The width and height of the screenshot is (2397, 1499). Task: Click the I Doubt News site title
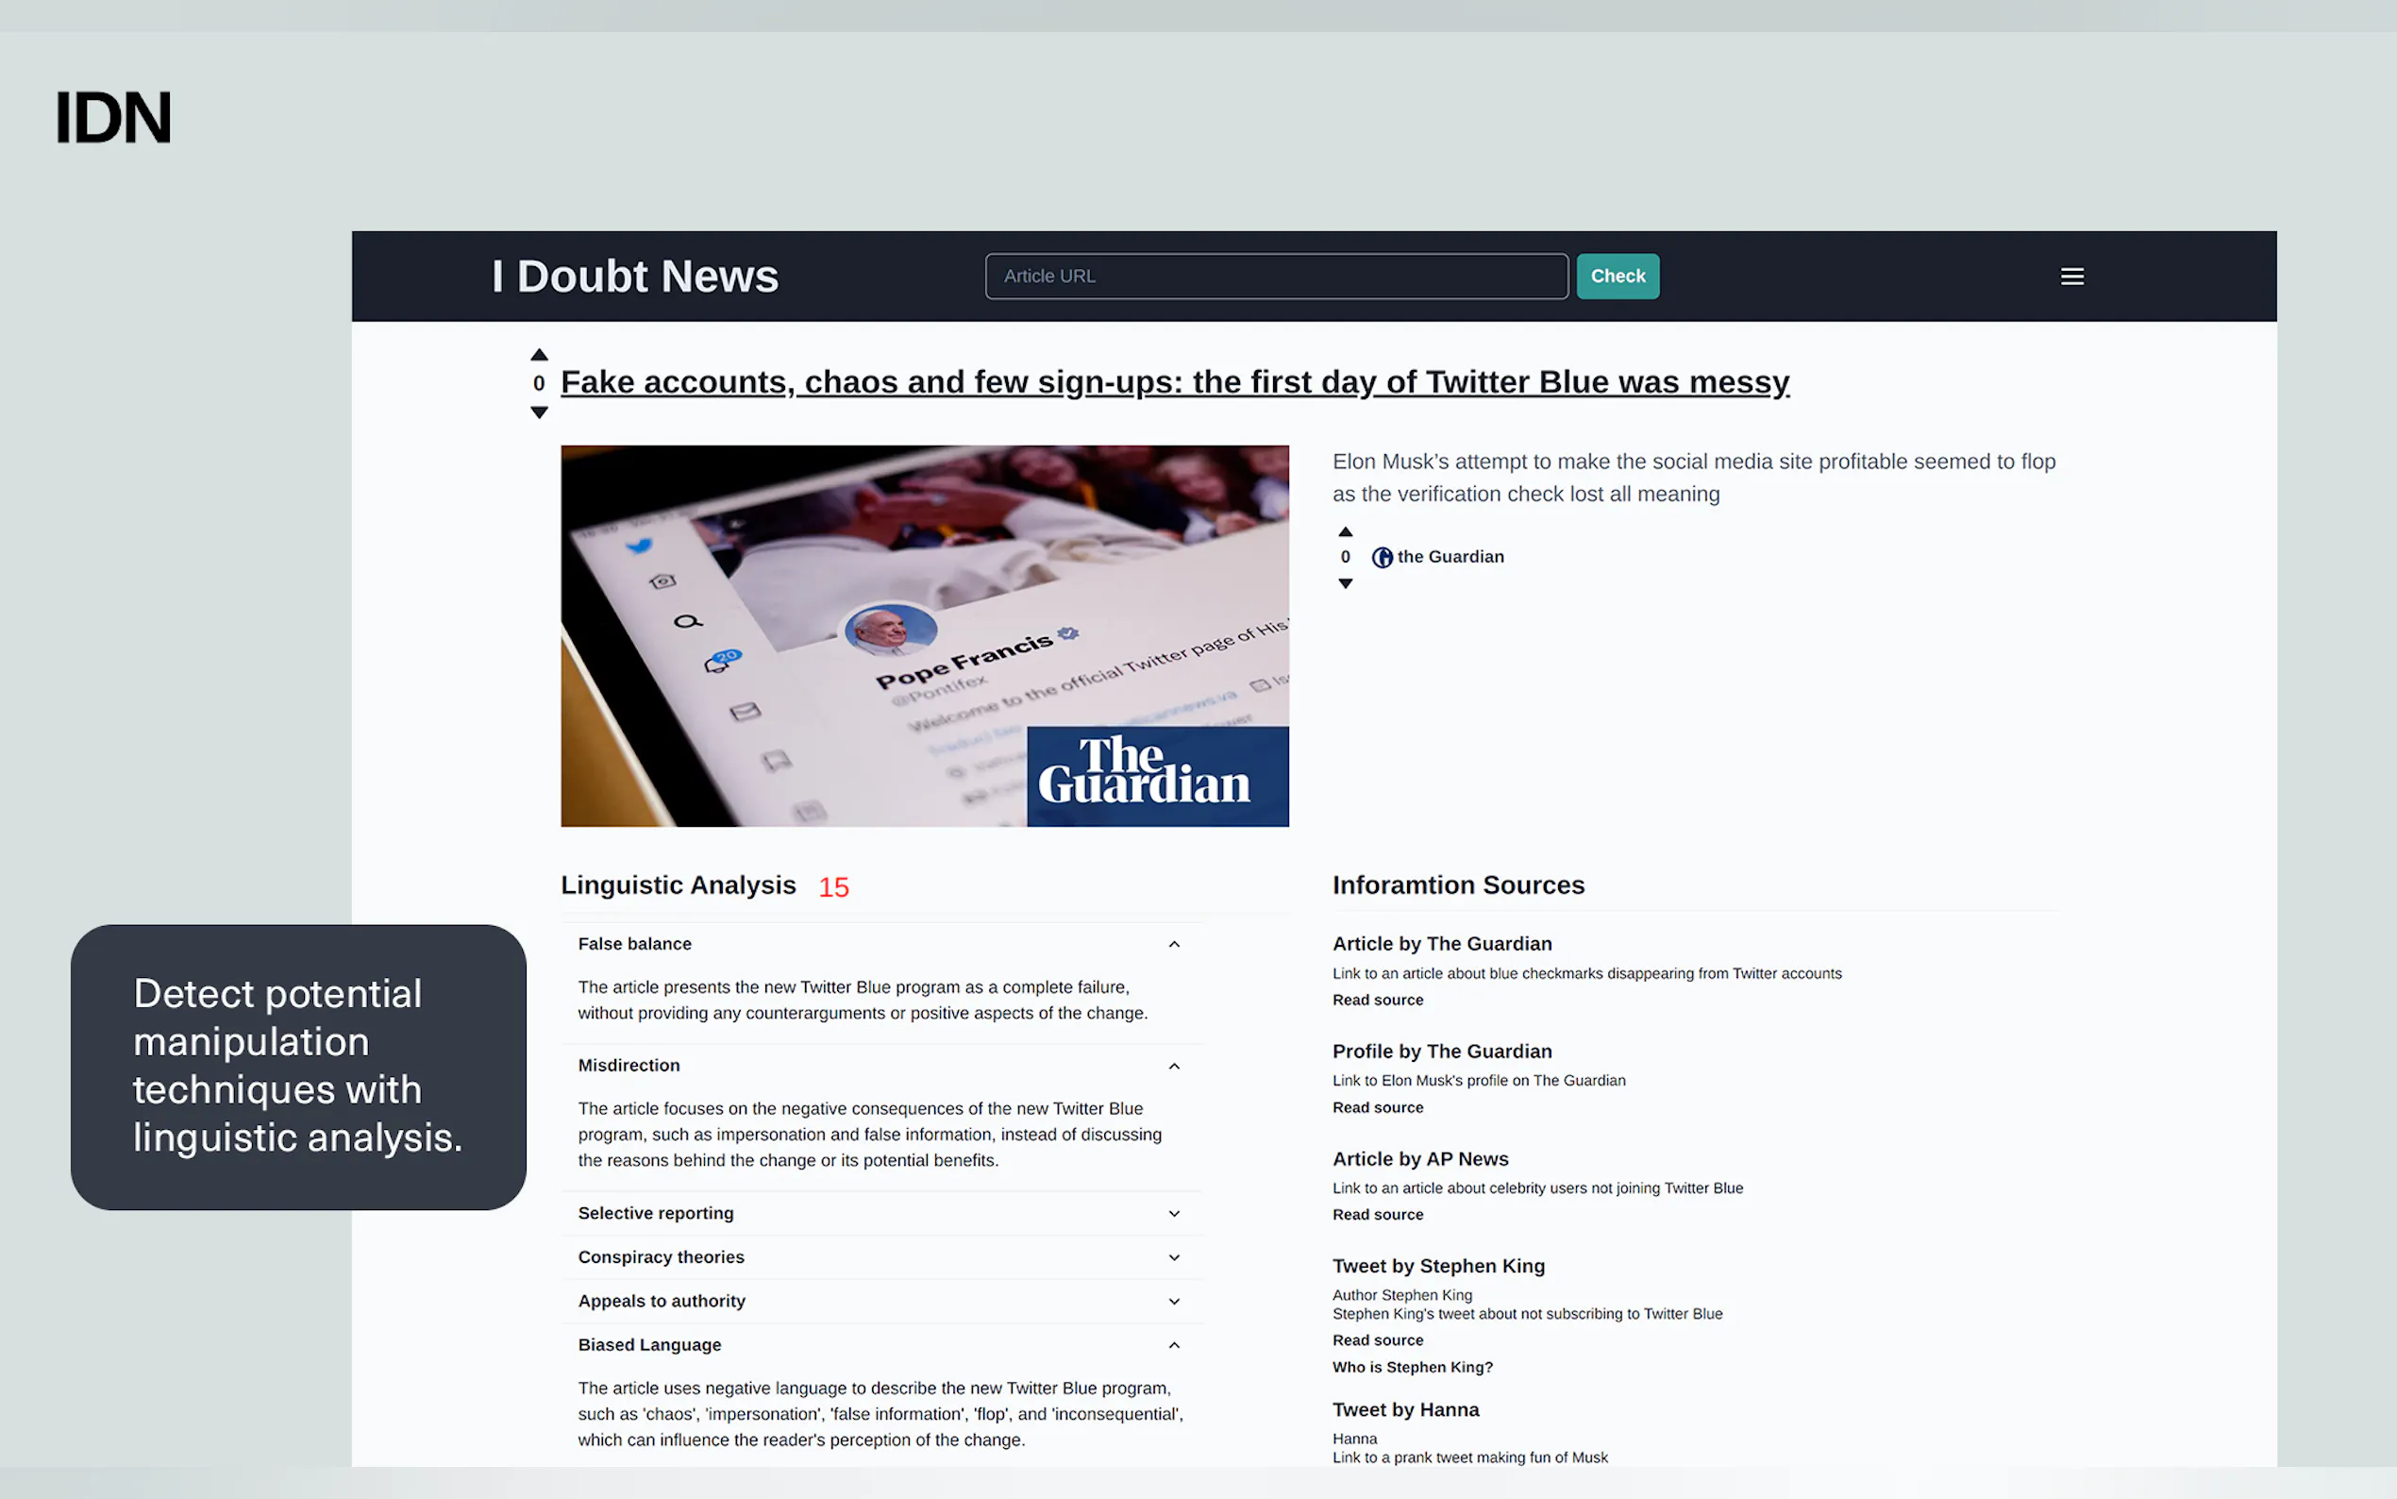click(635, 277)
